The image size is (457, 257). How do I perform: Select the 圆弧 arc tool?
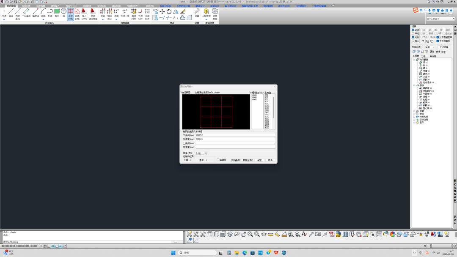pyautogui.click(x=43, y=13)
